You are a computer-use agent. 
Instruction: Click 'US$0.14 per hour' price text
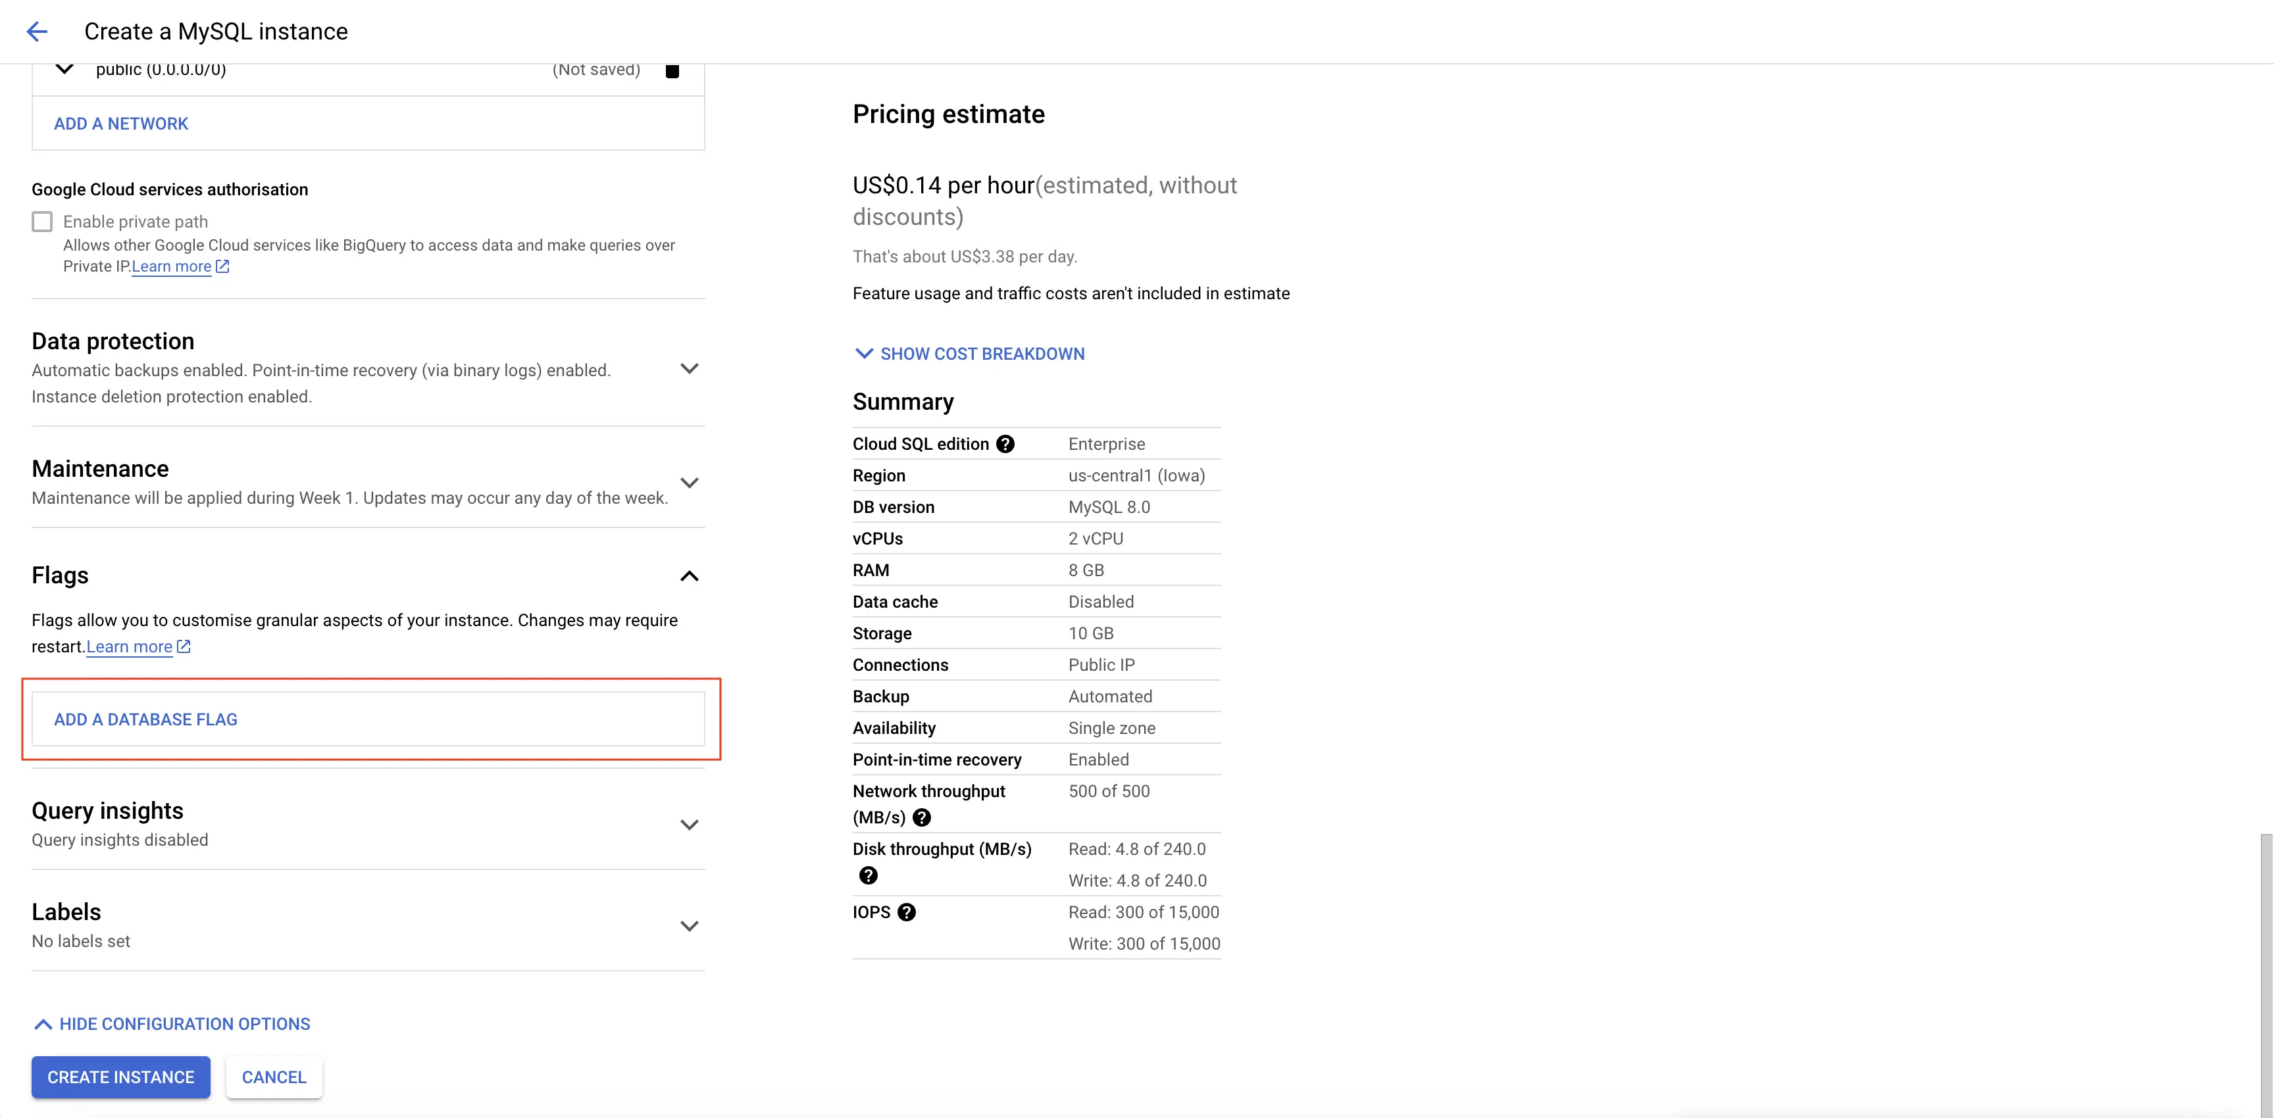pyautogui.click(x=943, y=185)
